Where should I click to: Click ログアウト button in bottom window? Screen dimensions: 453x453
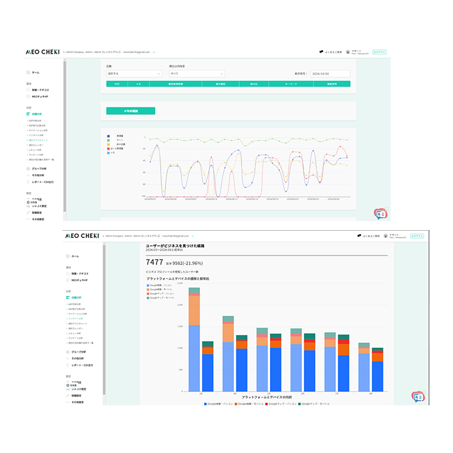(x=417, y=236)
